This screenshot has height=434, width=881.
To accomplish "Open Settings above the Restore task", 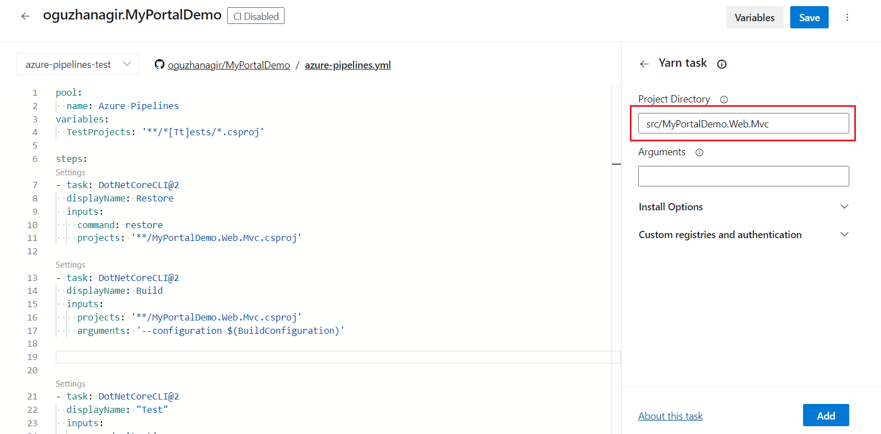I will tap(71, 172).
